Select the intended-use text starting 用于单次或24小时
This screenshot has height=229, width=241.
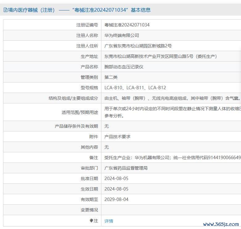click(x=173, y=112)
